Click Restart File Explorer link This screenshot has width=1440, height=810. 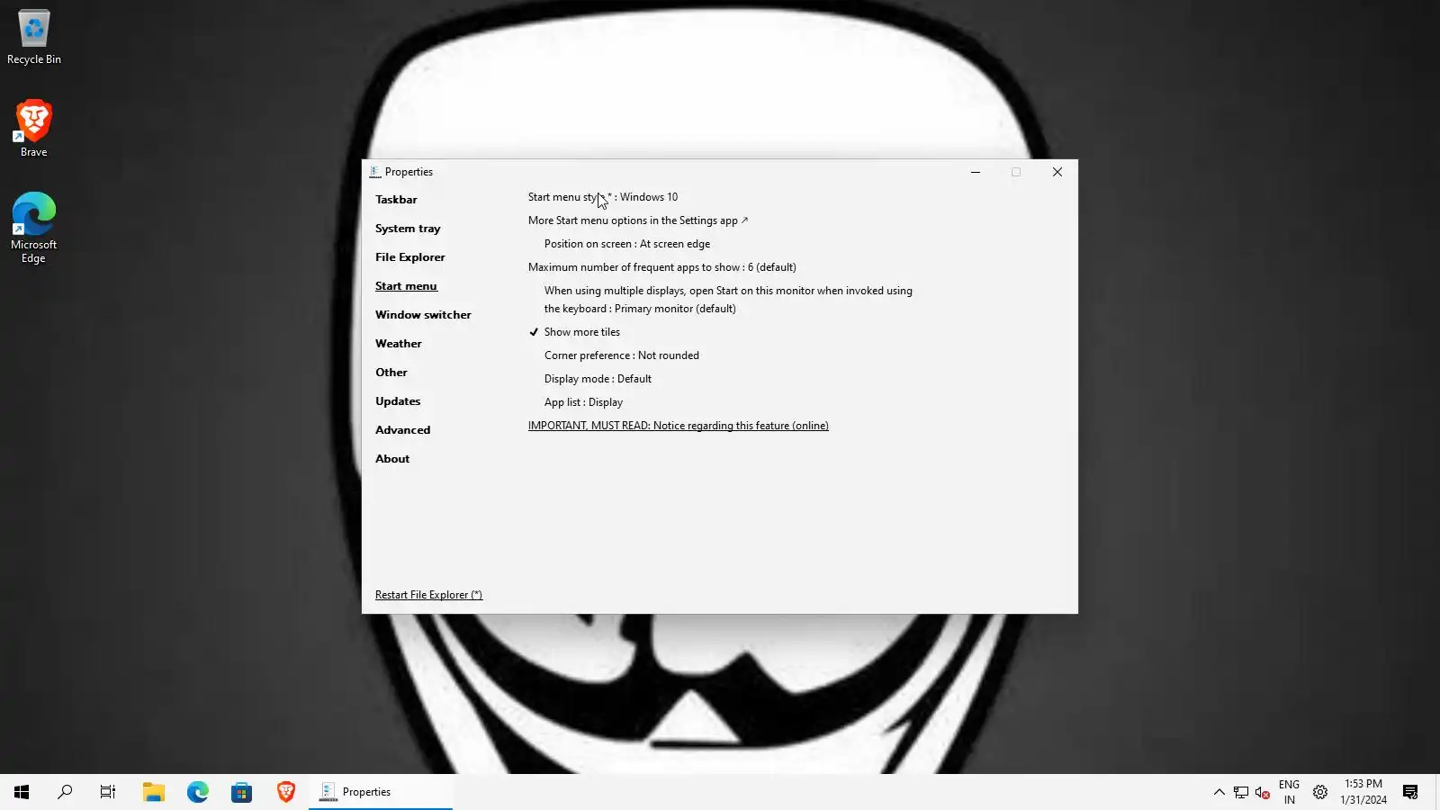click(428, 595)
